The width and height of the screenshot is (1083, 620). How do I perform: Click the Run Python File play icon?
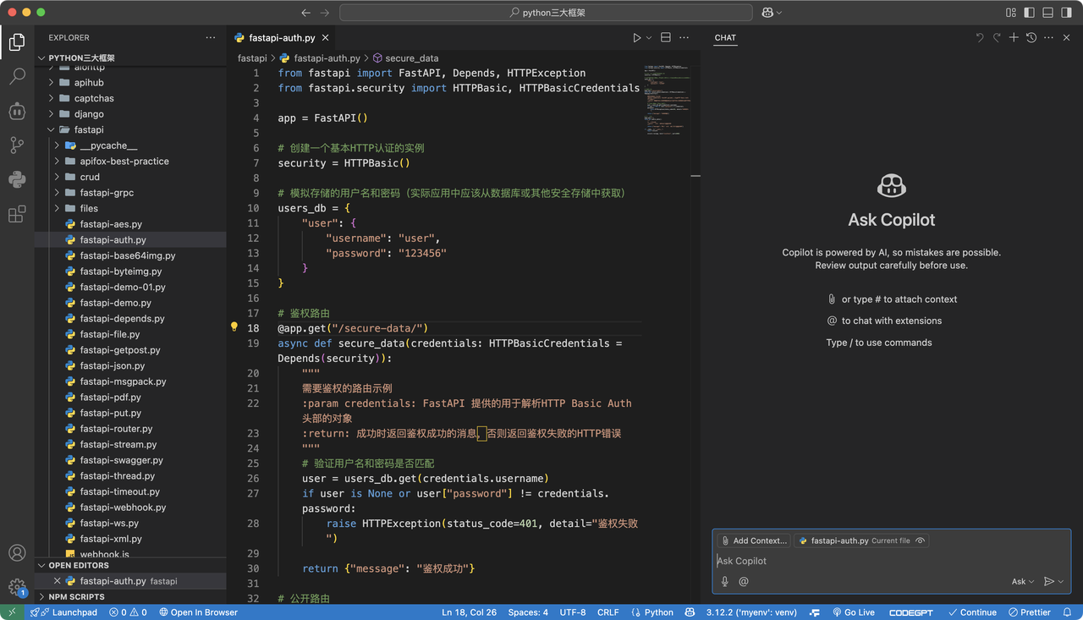[x=637, y=38]
